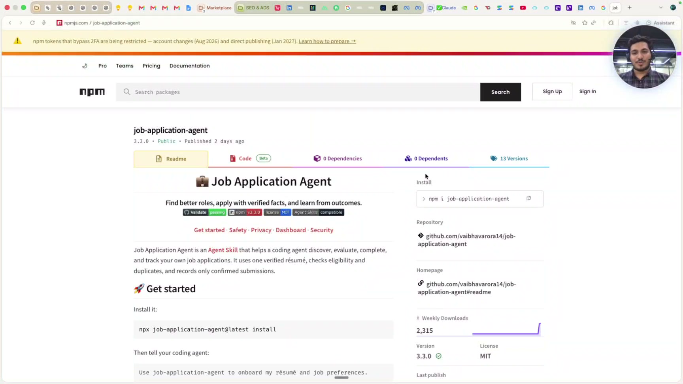
Task: Click the crossed-out eye icon in the toolbar
Action: (x=574, y=23)
